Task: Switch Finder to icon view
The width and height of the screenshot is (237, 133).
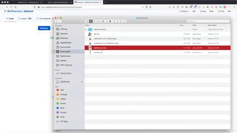Action: pos(87,21)
